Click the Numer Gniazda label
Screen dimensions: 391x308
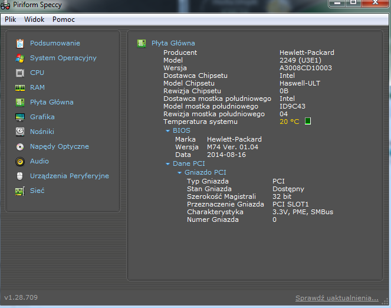coord(213,219)
